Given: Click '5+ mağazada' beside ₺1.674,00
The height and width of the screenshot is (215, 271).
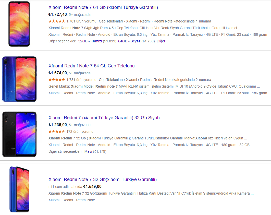Looking at the screenshot, I should 80,73.
